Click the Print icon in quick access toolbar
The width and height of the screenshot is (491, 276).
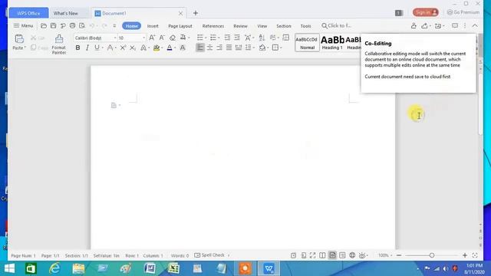pos(72,25)
